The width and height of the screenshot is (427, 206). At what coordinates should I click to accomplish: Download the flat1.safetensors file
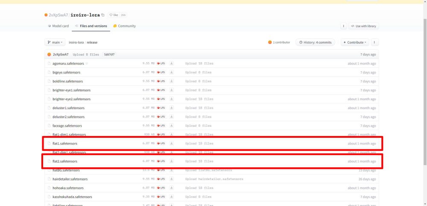(172, 143)
